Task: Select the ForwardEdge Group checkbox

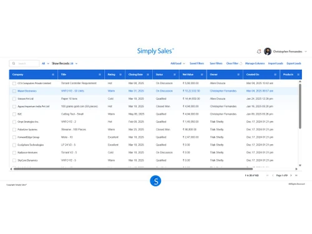Action: click(14, 137)
